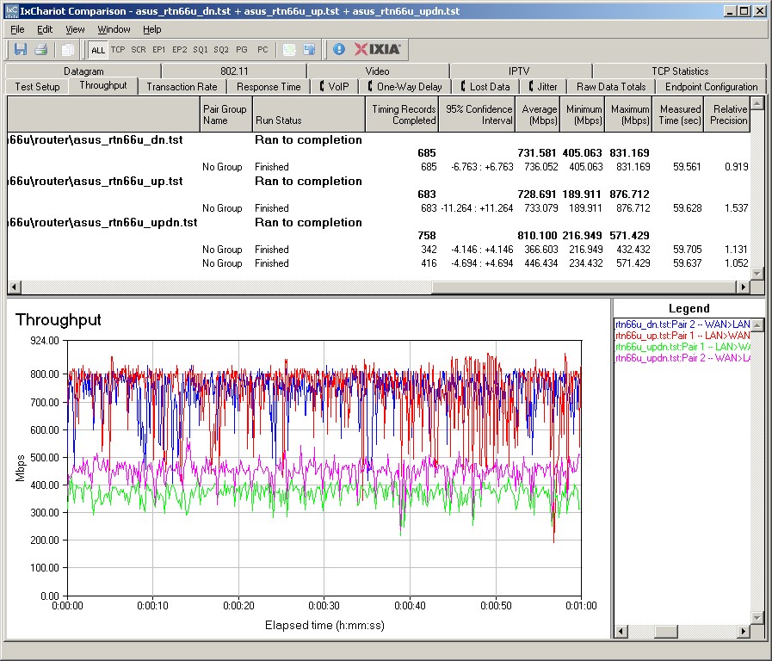
Task: Toggle the ALL view filter button
Action: click(x=97, y=50)
